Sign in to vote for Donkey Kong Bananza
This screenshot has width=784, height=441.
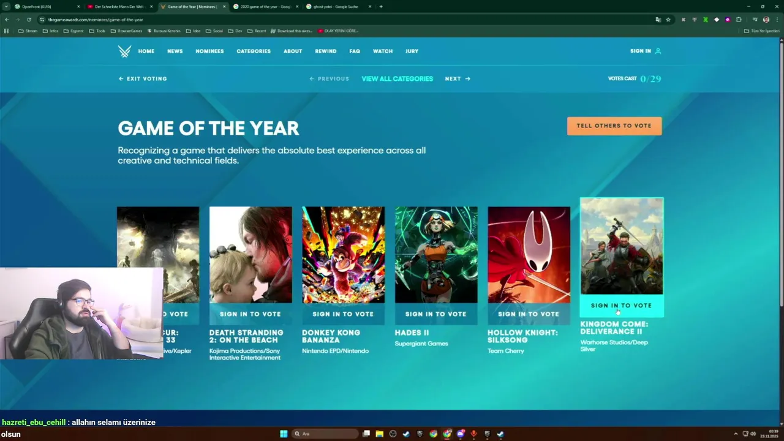[x=343, y=314]
